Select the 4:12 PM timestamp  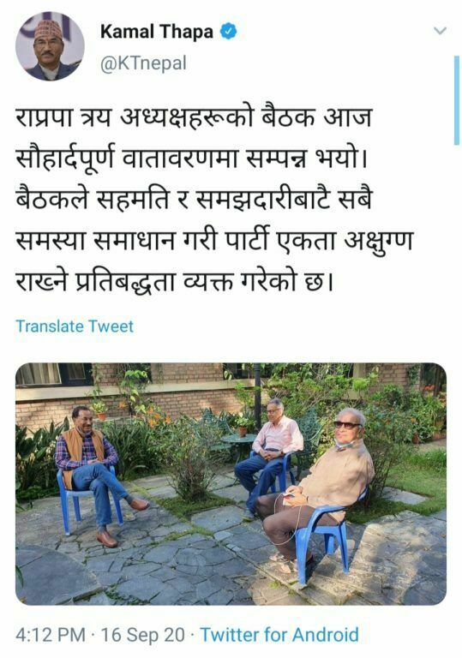click(x=51, y=635)
